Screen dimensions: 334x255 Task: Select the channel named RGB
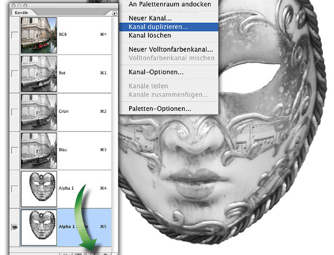click(62, 34)
